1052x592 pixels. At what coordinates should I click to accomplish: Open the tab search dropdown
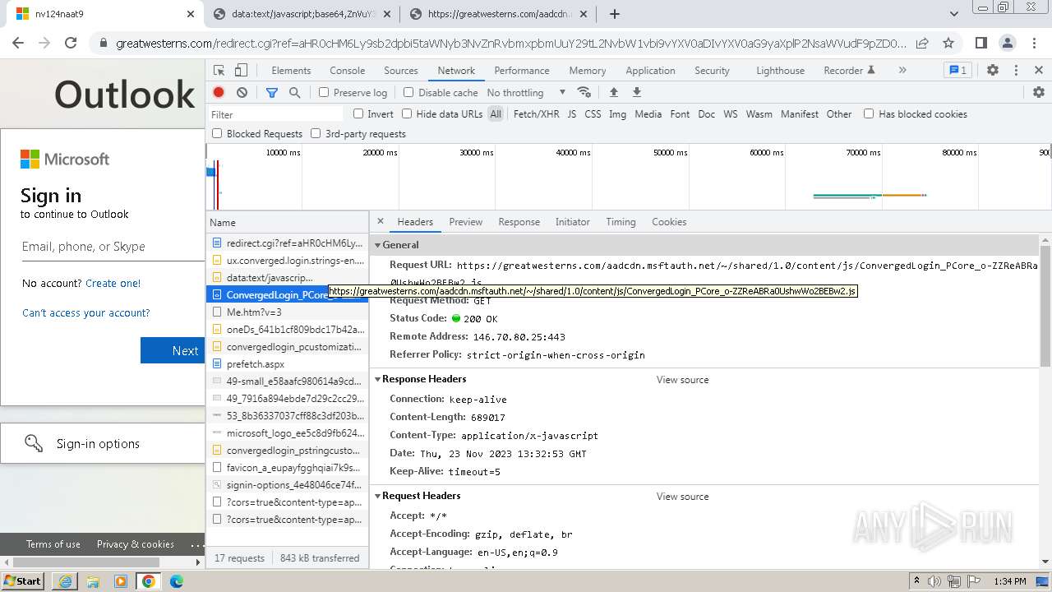tap(954, 14)
